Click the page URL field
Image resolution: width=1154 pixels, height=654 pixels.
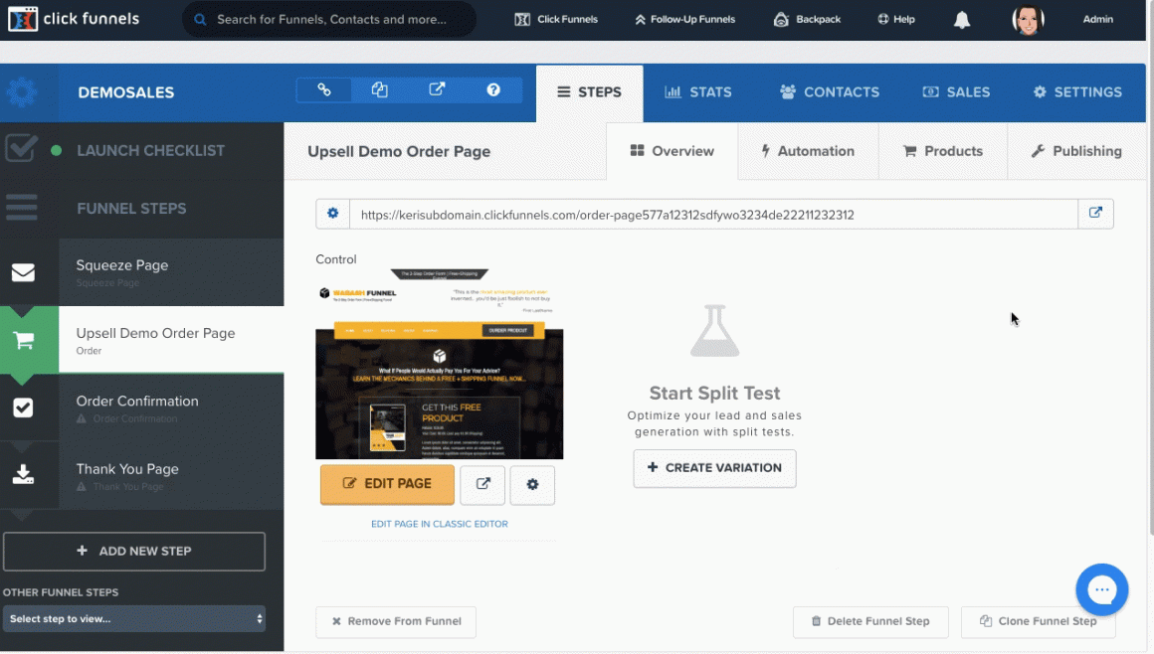pyautogui.click(x=712, y=215)
